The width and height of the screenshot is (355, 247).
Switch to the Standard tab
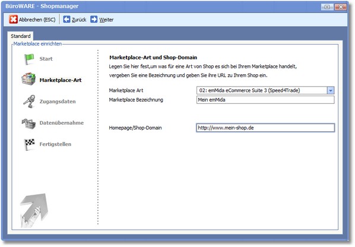[21, 36]
